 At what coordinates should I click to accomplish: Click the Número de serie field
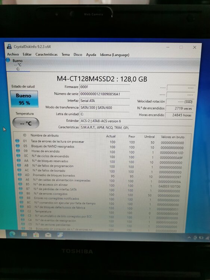(x=105, y=94)
